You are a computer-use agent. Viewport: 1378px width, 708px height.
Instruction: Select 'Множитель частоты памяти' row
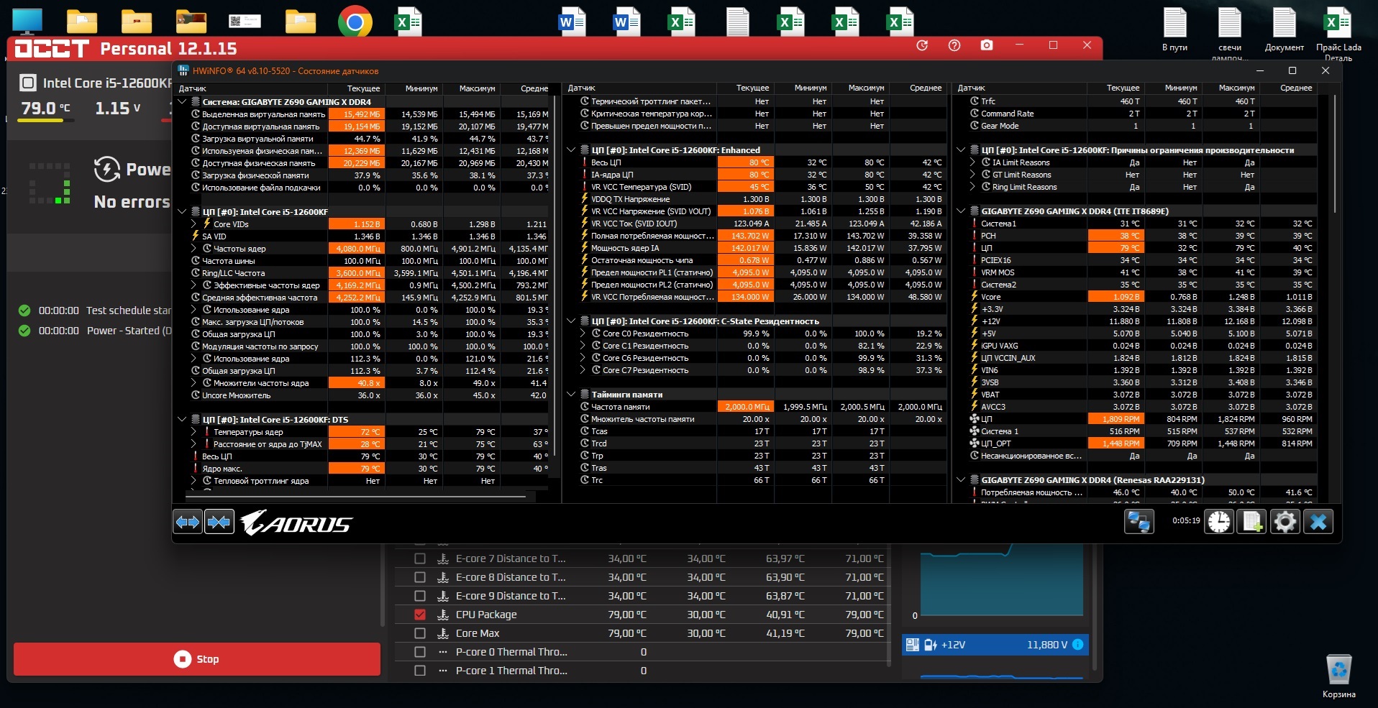[754, 419]
